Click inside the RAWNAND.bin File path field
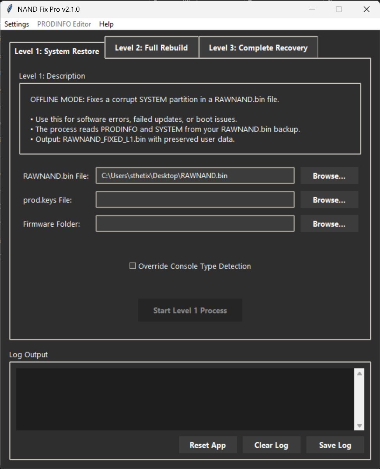This screenshot has width=380, height=469. 195,176
